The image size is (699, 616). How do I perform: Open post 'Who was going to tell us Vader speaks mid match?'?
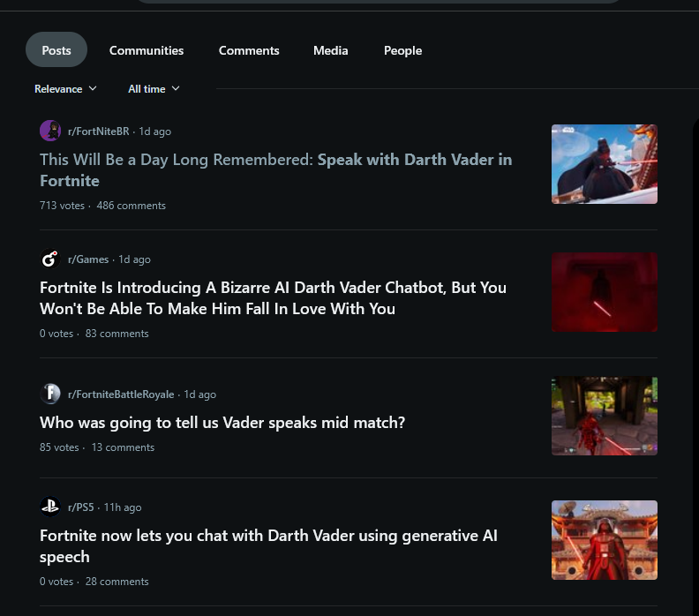pyautogui.click(x=222, y=423)
